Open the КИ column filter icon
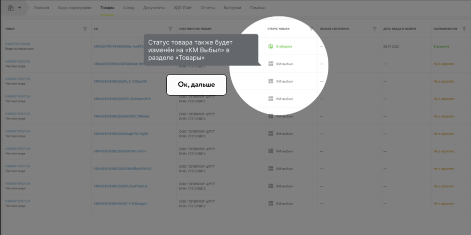Image resolution: width=471 pixels, height=235 pixels. tap(170, 29)
